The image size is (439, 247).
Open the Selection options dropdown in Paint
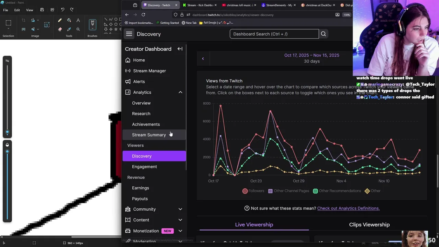pyautogui.click(x=9, y=28)
